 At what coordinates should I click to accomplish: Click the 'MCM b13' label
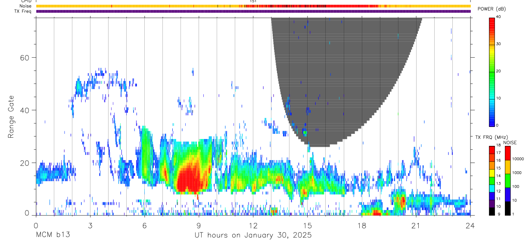(x=53, y=235)
